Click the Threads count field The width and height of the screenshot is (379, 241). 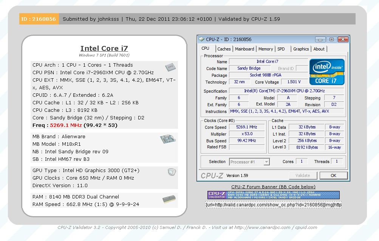[x=337, y=161]
